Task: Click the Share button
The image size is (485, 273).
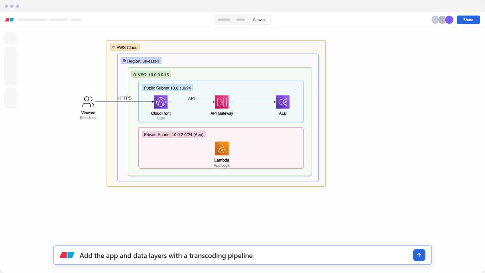Action: tap(468, 20)
